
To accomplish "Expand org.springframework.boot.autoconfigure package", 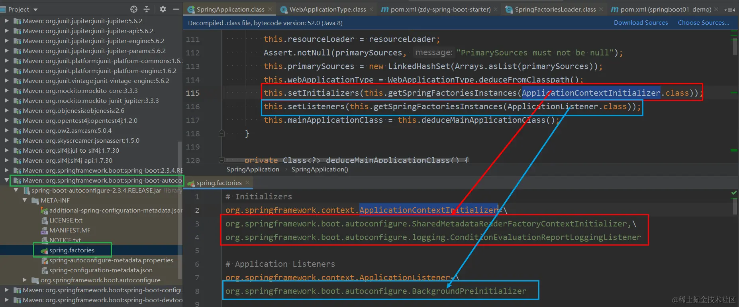I will [x=25, y=280].
